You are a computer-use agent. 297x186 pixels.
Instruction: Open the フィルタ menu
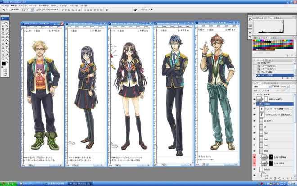tap(54, 5)
